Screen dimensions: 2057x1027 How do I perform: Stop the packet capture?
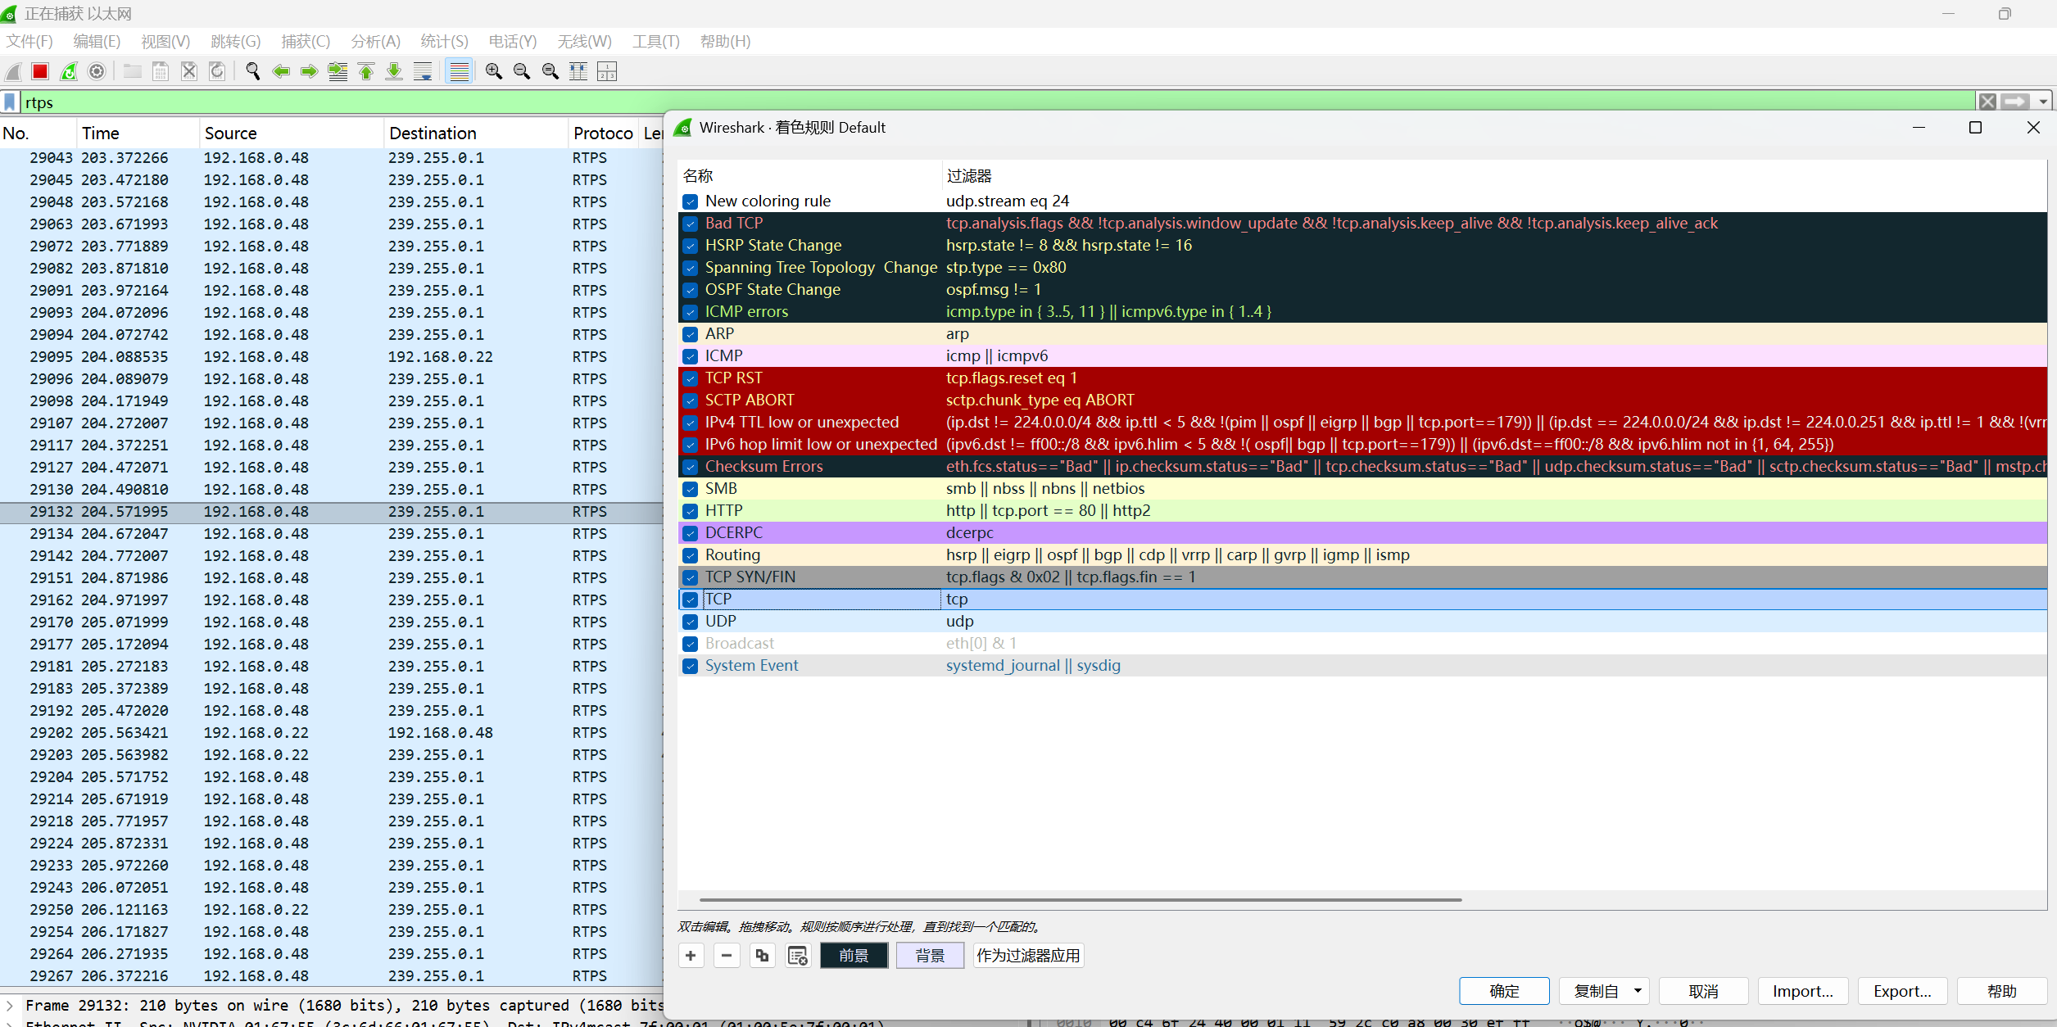[40, 71]
